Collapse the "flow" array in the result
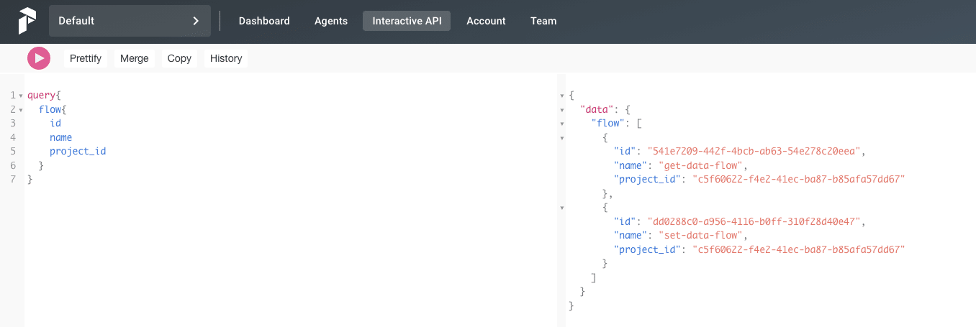This screenshot has height=327, width=976. pos(562,124)
